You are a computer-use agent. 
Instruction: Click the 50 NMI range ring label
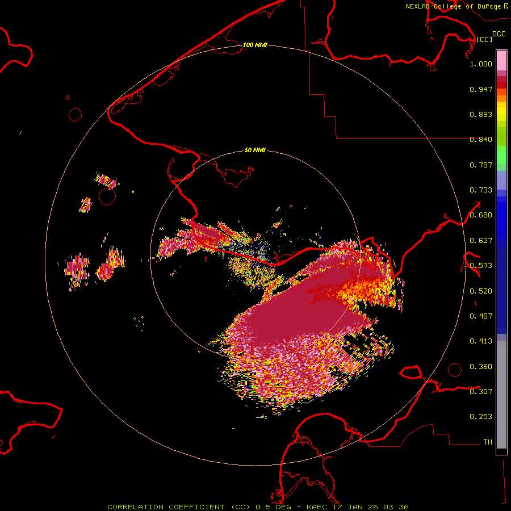(x=255, y=150)
